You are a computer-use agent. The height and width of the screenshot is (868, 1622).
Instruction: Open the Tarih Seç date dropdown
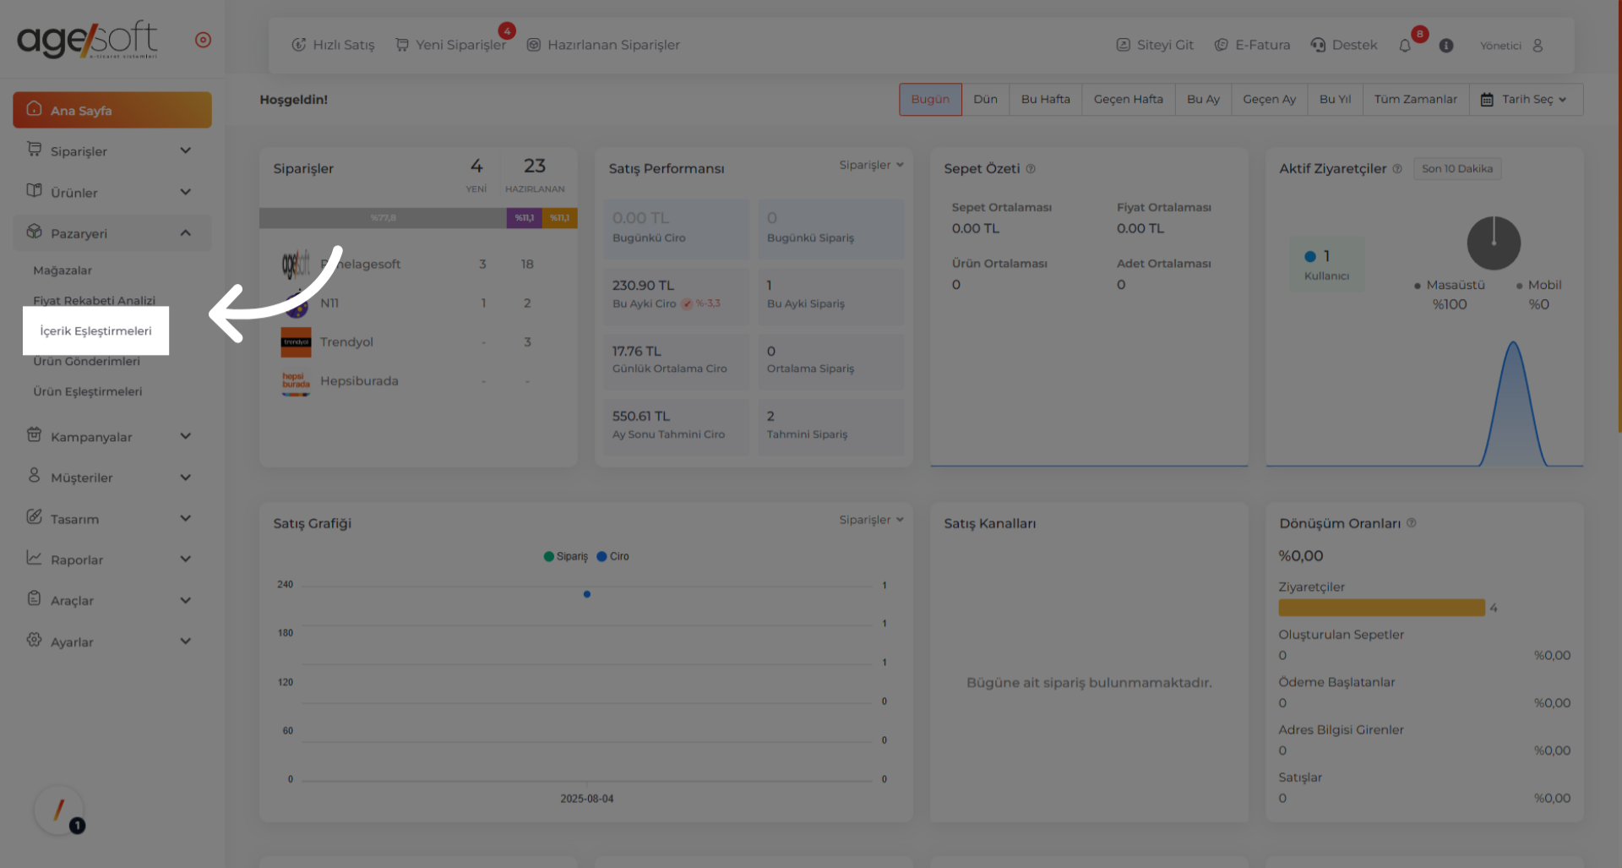pyautogui.click(x=1525, y=99)
